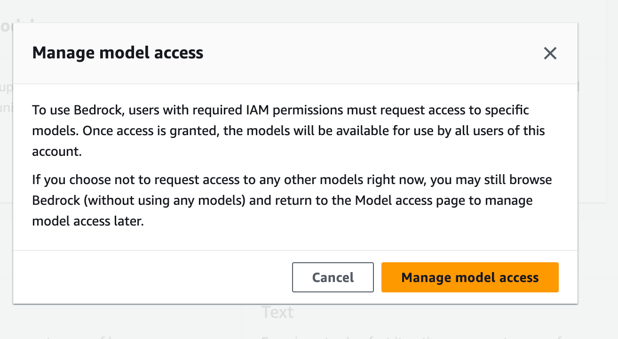Click the Manage model access dialog title

point(118,52)
